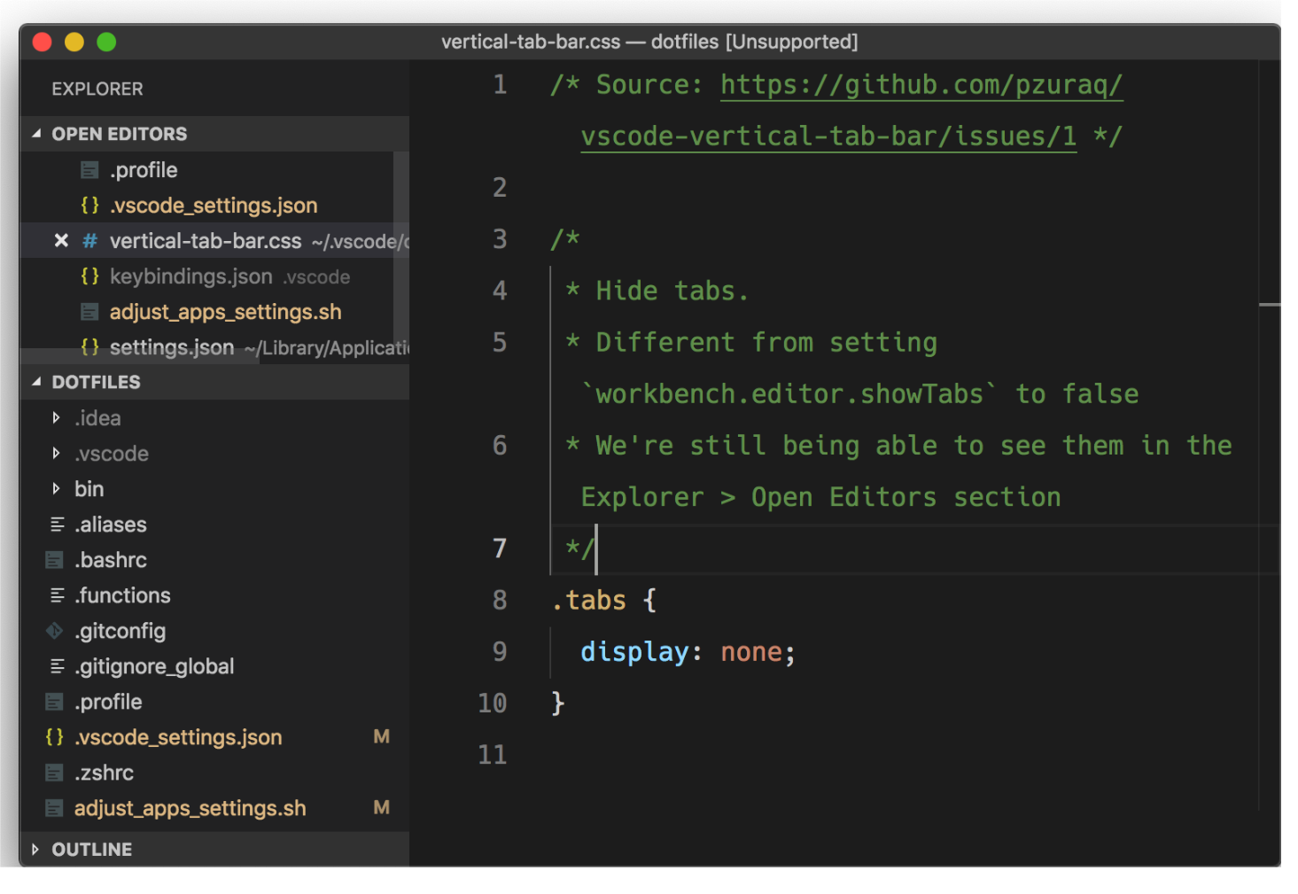
Task: Click the lines icon beside .functions
Action: [57, 595]
